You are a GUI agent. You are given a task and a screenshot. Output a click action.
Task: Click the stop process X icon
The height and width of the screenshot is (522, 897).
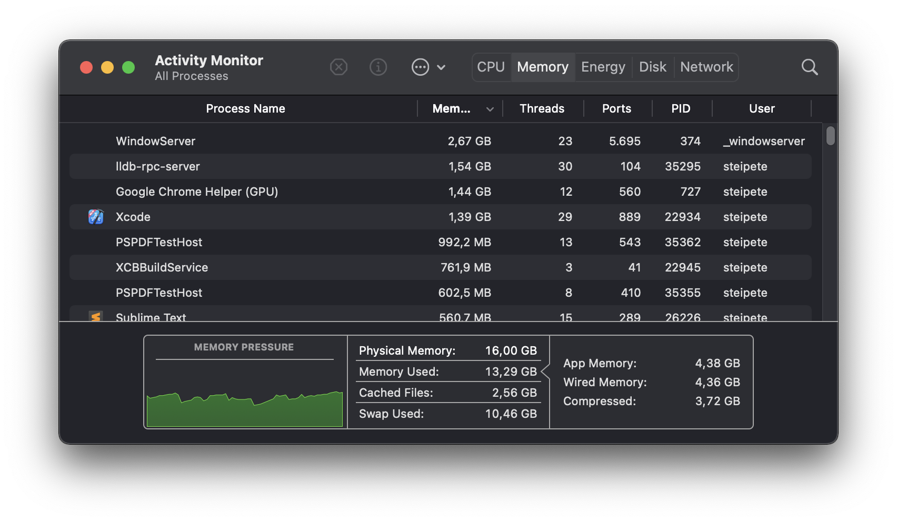coord(338,67)
